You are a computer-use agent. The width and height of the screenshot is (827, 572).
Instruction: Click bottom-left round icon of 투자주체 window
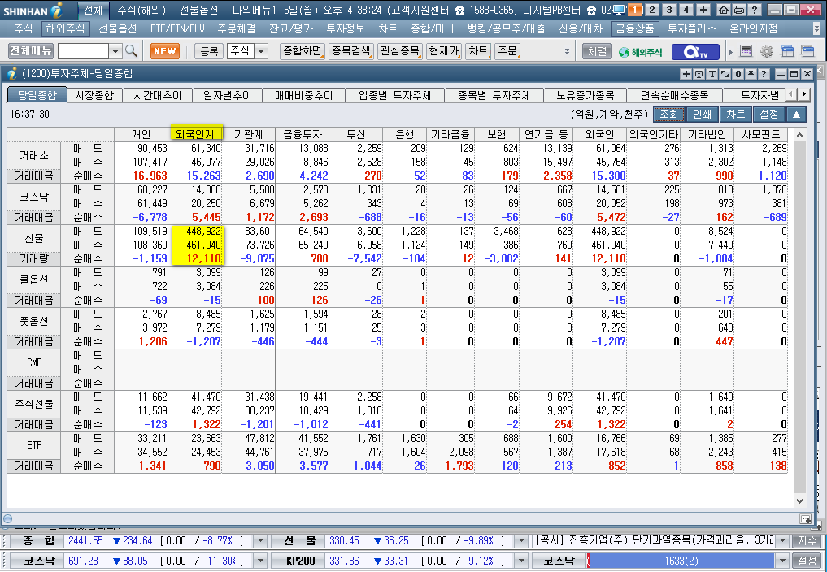coord(7,518)
